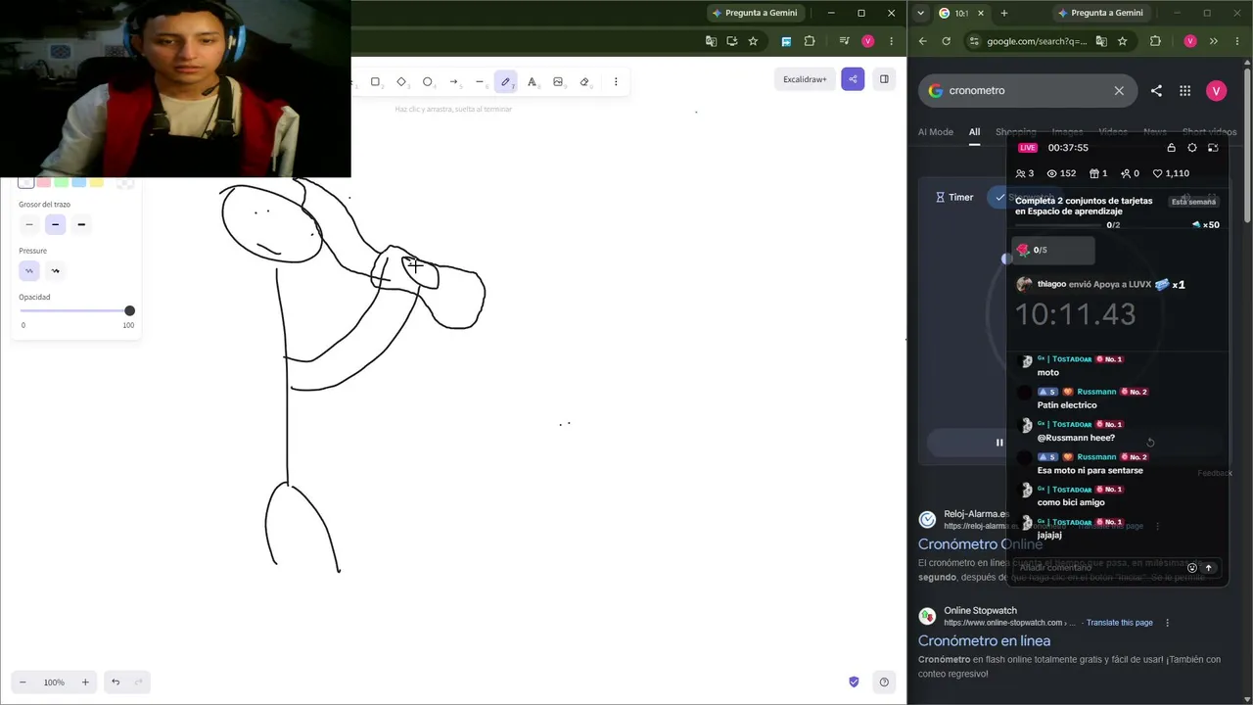Screen dimensions: 1253x705
Task: Go back in the right browser window
Action: tap(922, 41)
